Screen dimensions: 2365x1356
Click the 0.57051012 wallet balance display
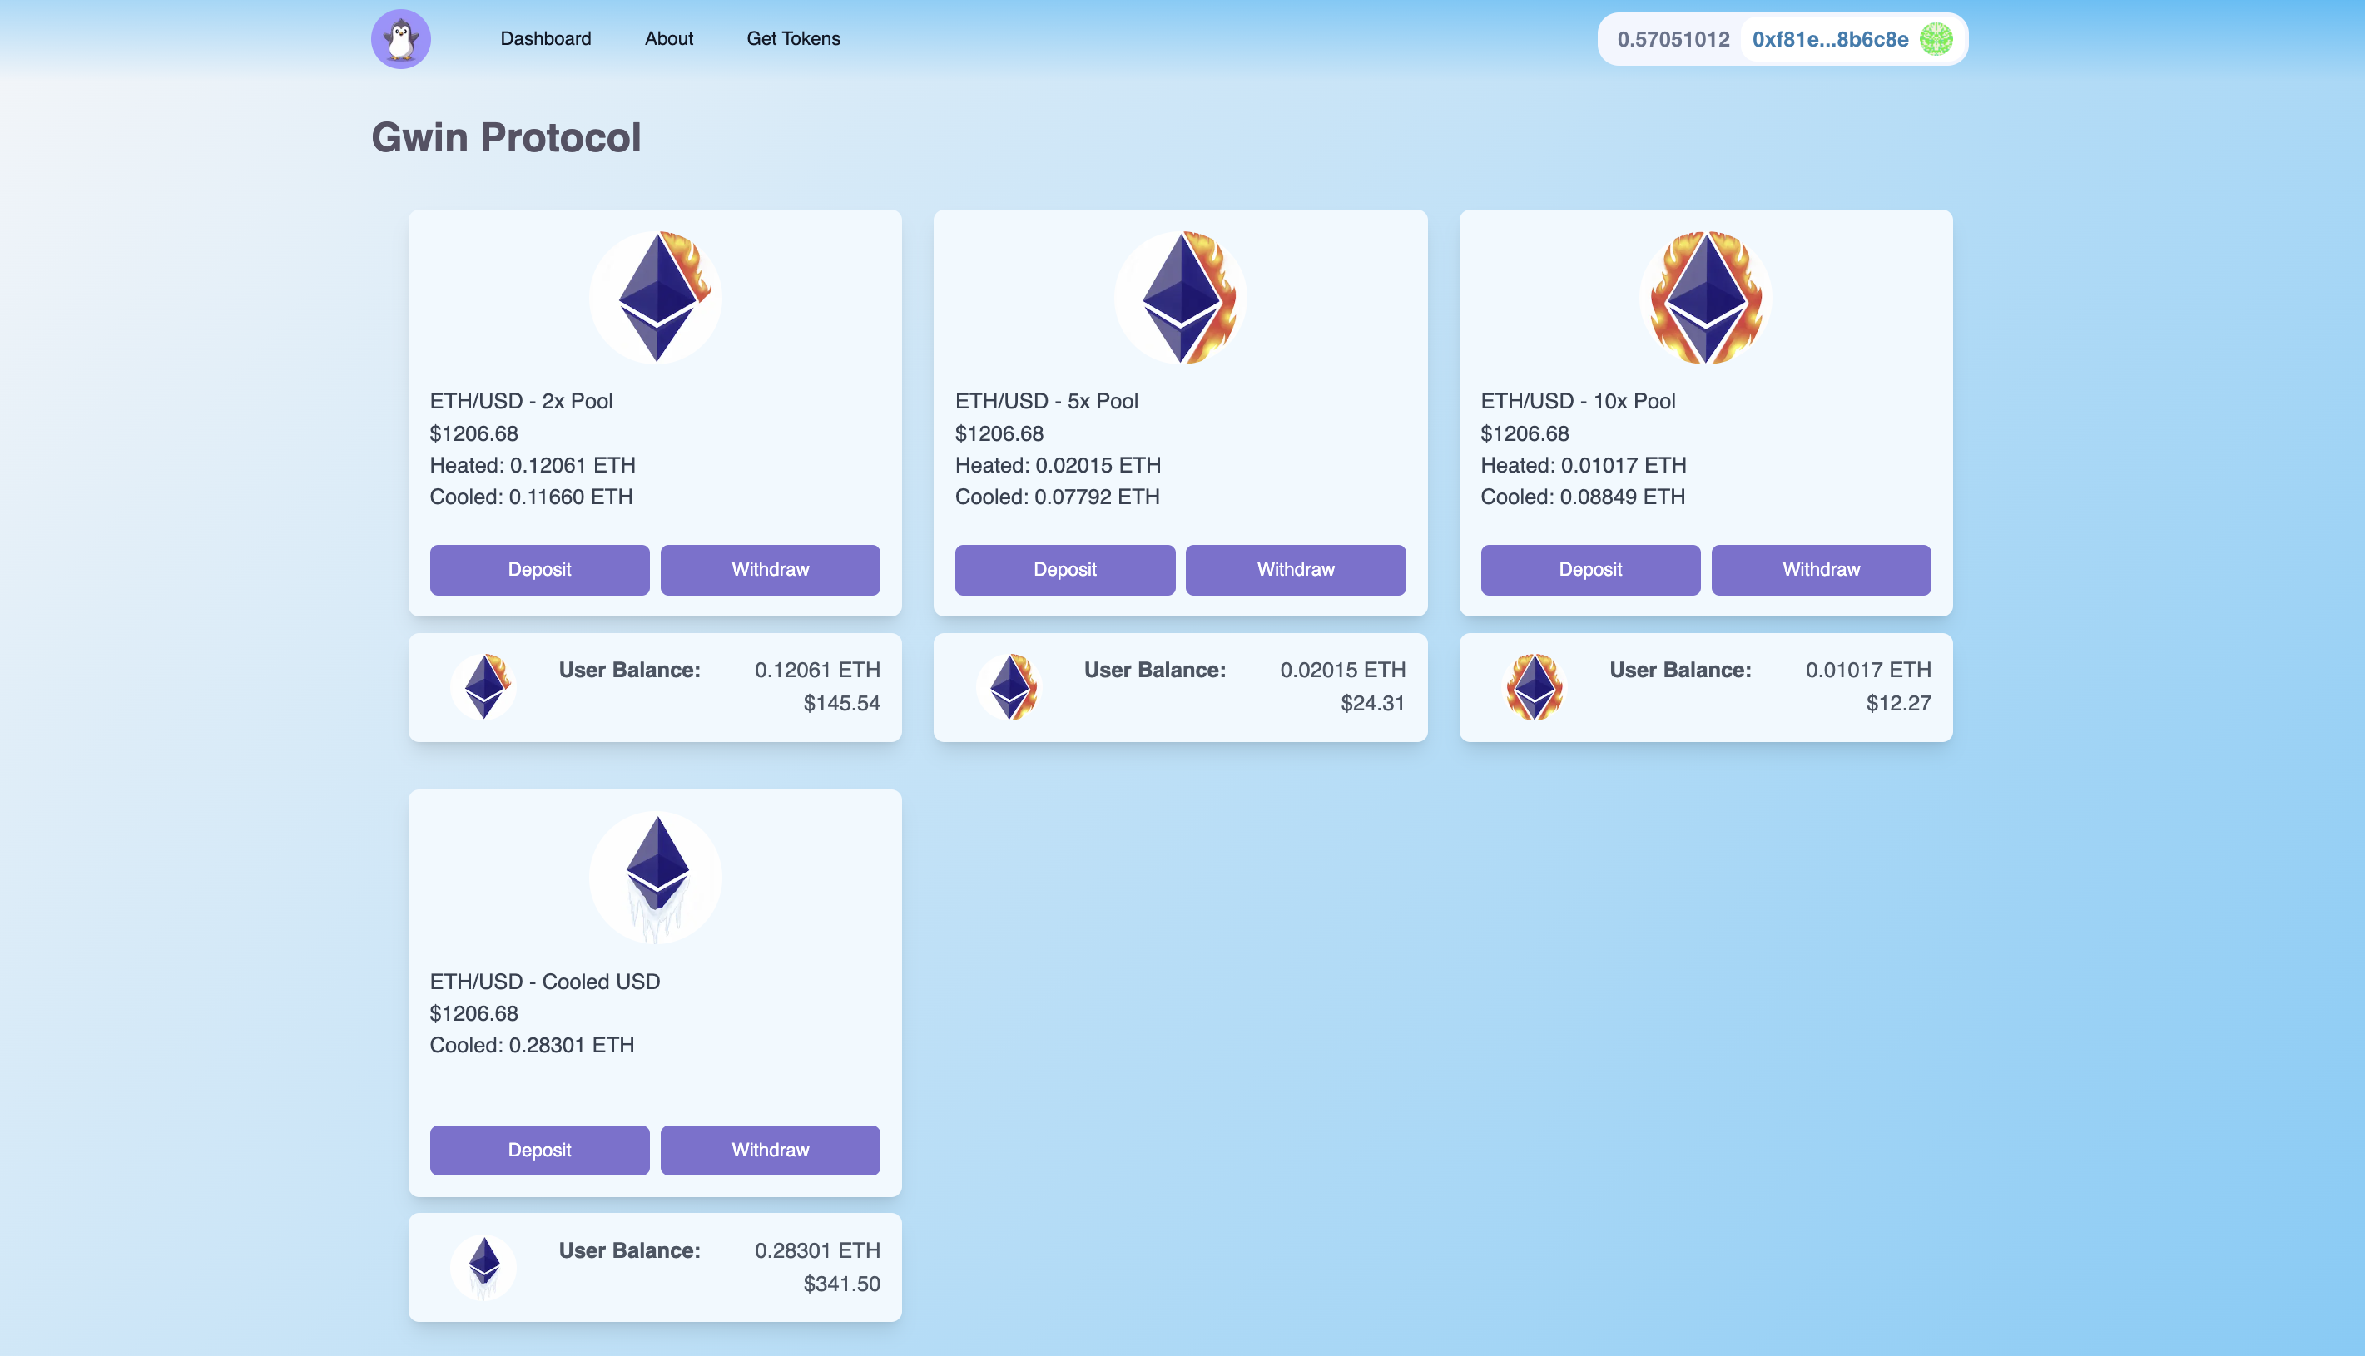coord(1673,39)
